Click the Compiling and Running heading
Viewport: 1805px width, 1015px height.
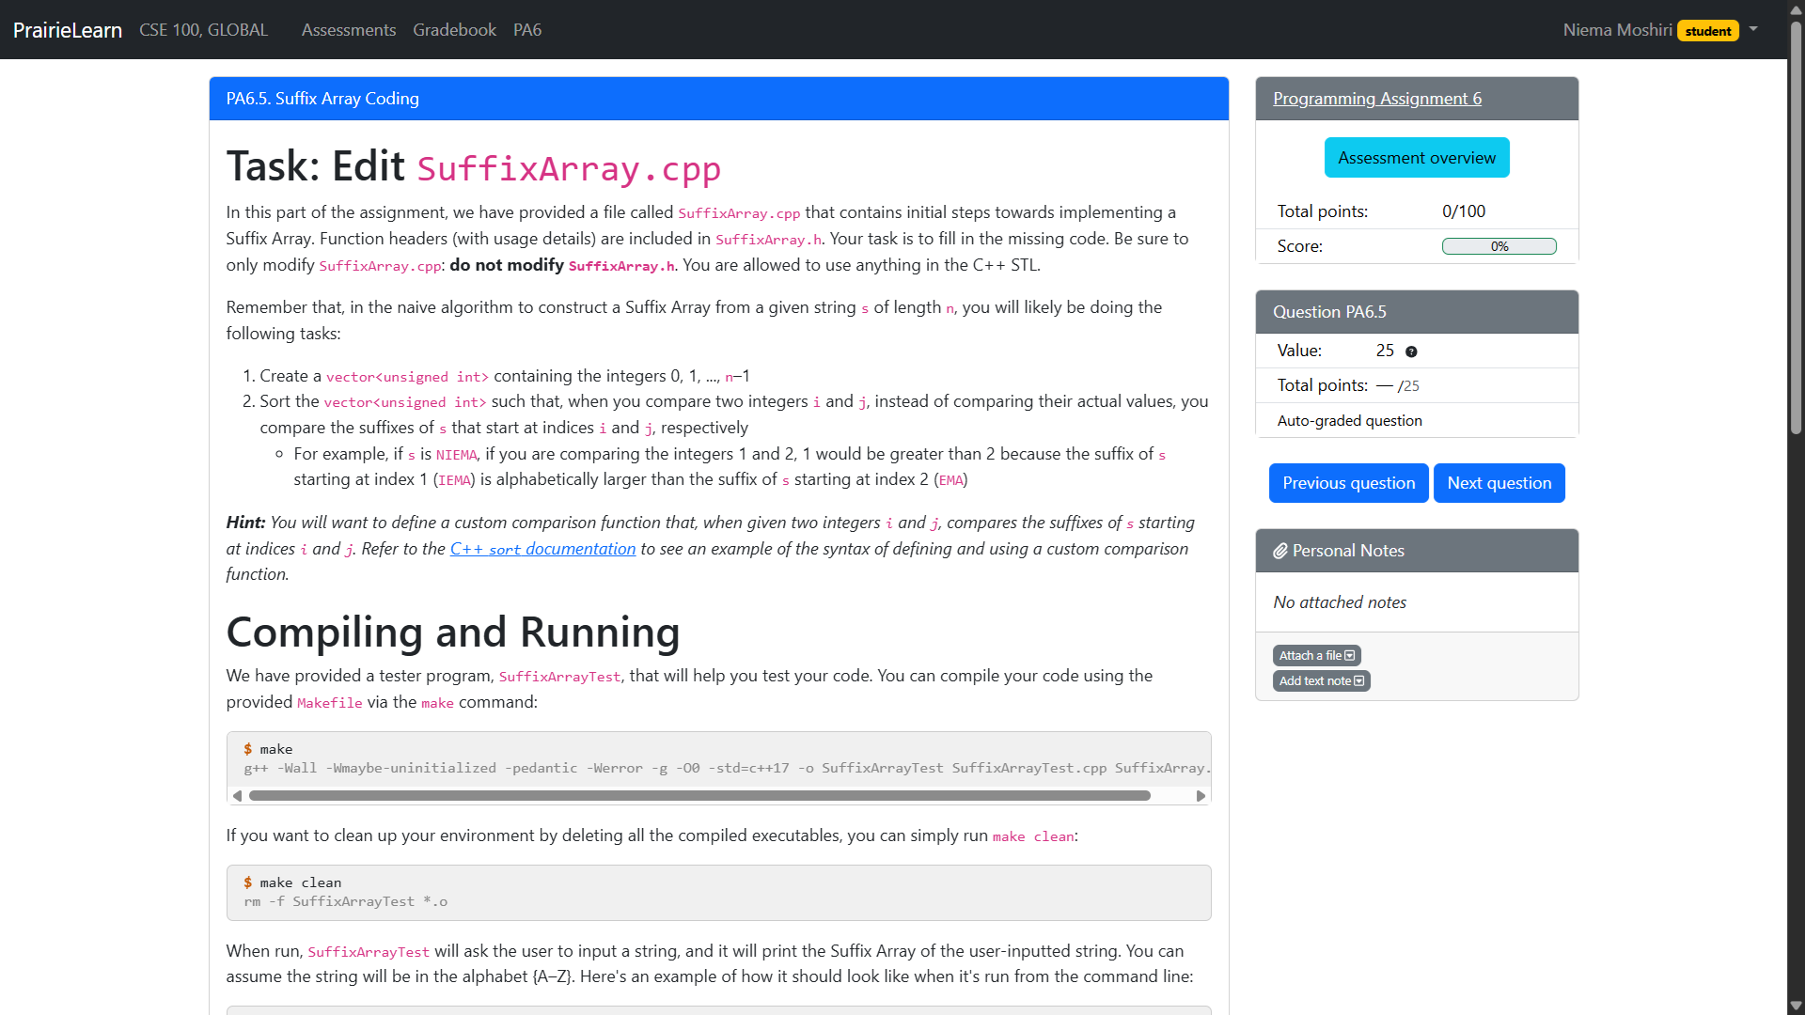click(453, 632)
